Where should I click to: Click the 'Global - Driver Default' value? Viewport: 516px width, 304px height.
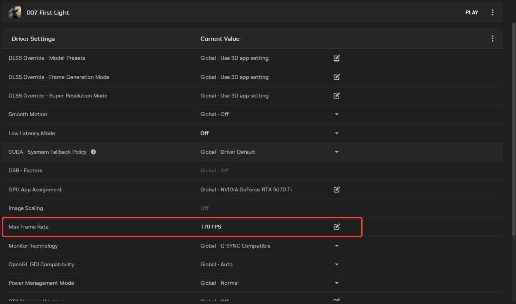228,152
